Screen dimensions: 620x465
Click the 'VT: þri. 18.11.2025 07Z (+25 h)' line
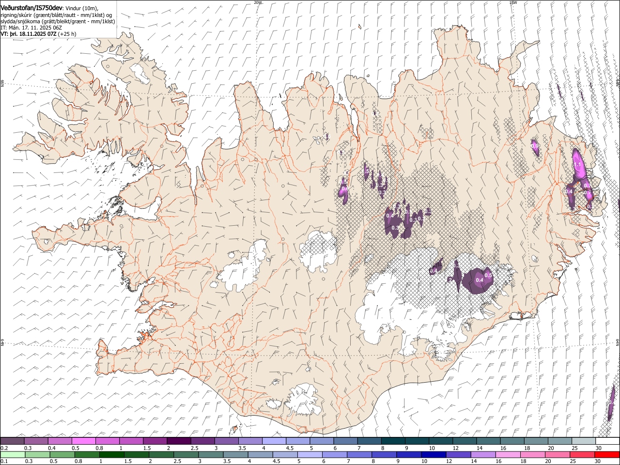pos(38,34)
